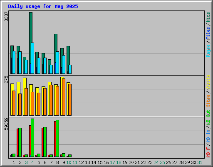Click green weekend day label 11
The width and height of the screenshot is (213, 167).
tap(75, 162)
